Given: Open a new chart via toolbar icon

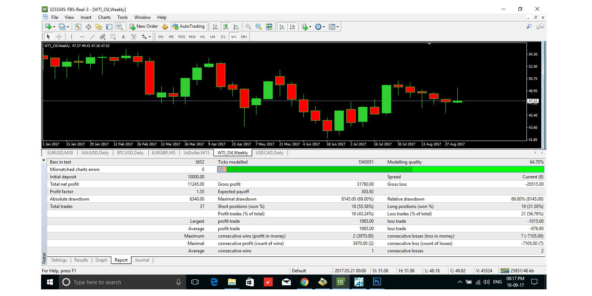Looking at the screenshot, I should (x=48, y=27).
